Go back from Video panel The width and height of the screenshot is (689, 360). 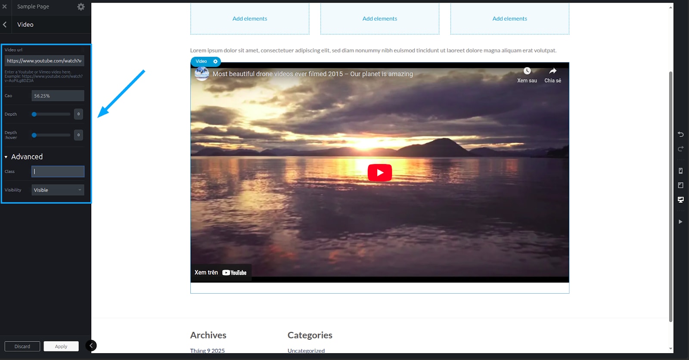tap(5, 25)
